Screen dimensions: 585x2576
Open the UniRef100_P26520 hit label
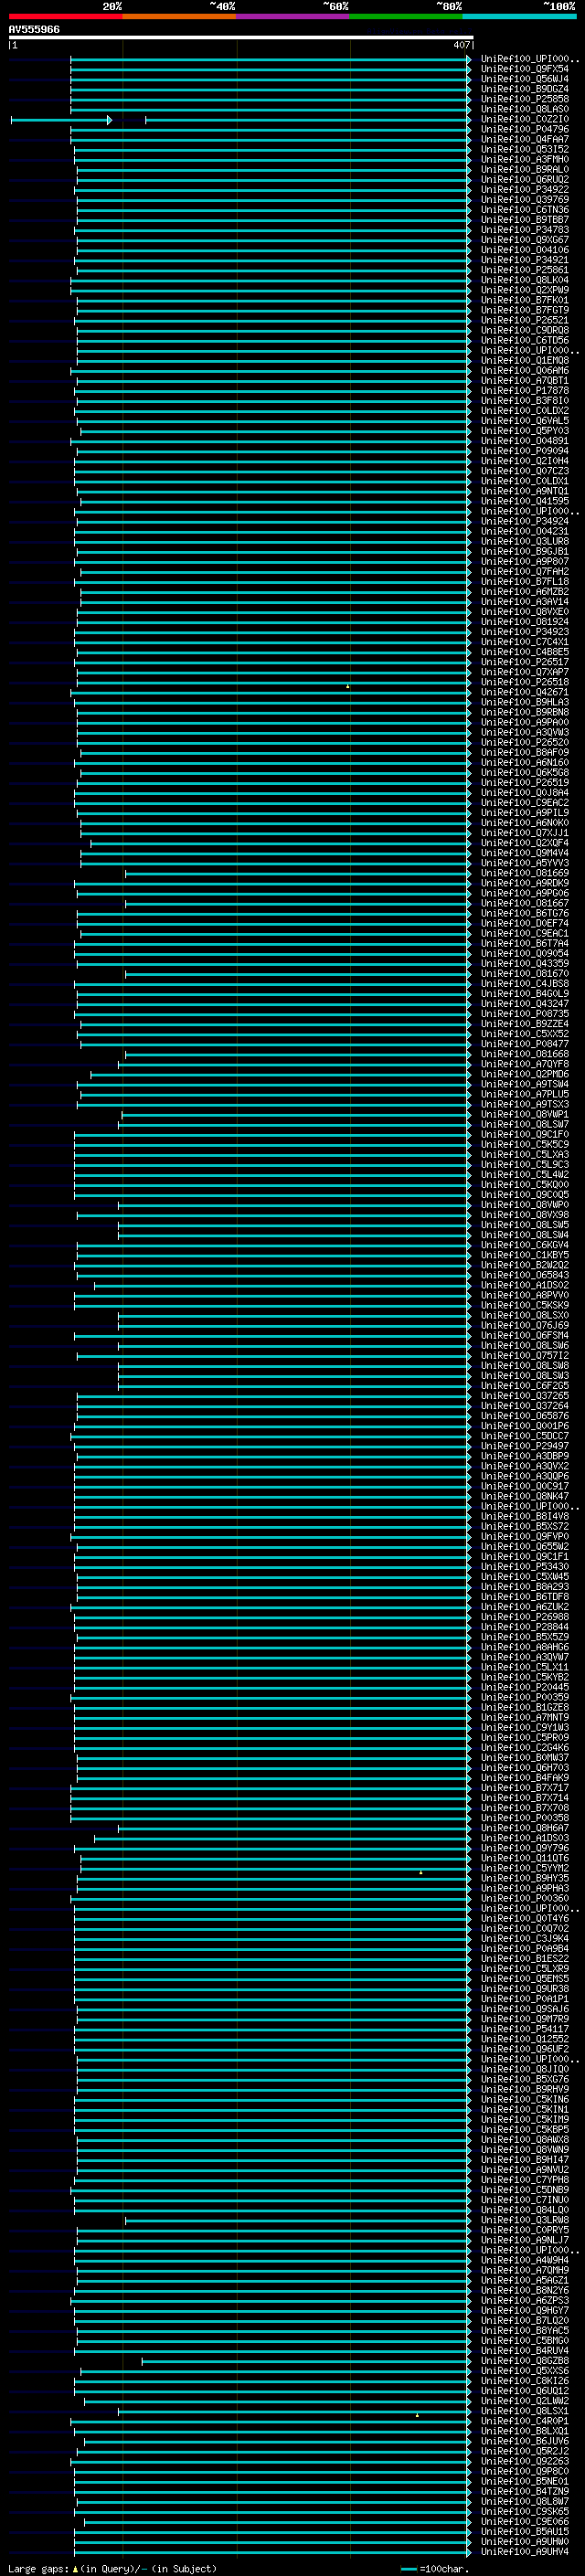(x=525, y=743)
